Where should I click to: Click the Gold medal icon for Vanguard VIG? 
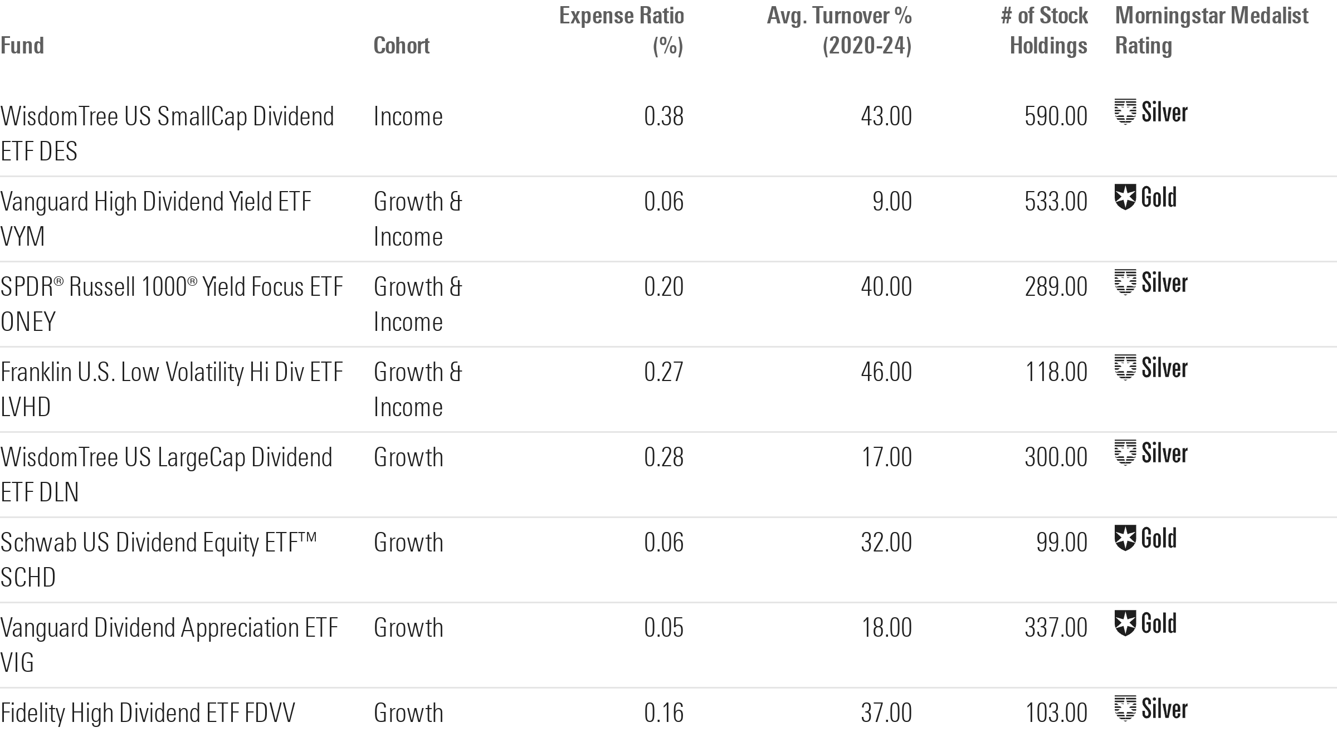(1125, 623)
